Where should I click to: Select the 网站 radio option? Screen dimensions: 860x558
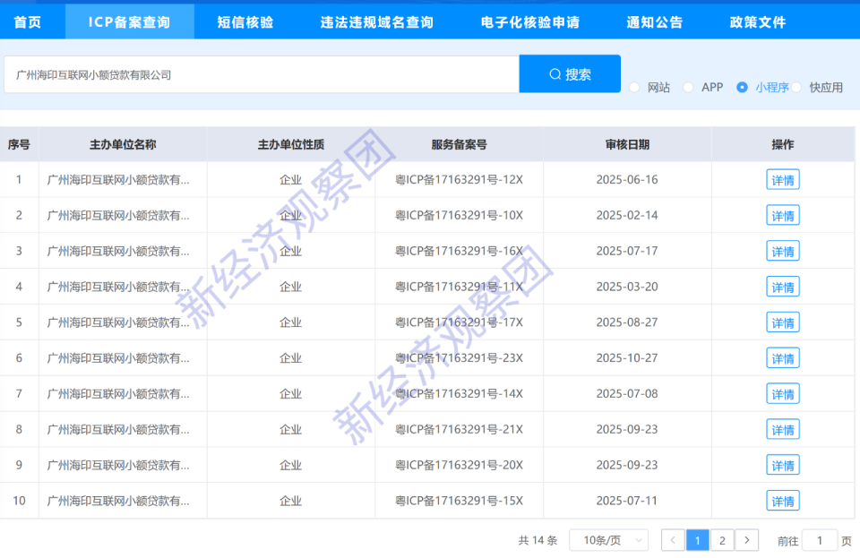coord(634,87)
